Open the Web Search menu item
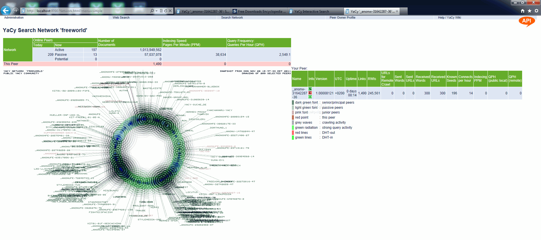The image size is (541, 240). (x=121, y=17)
